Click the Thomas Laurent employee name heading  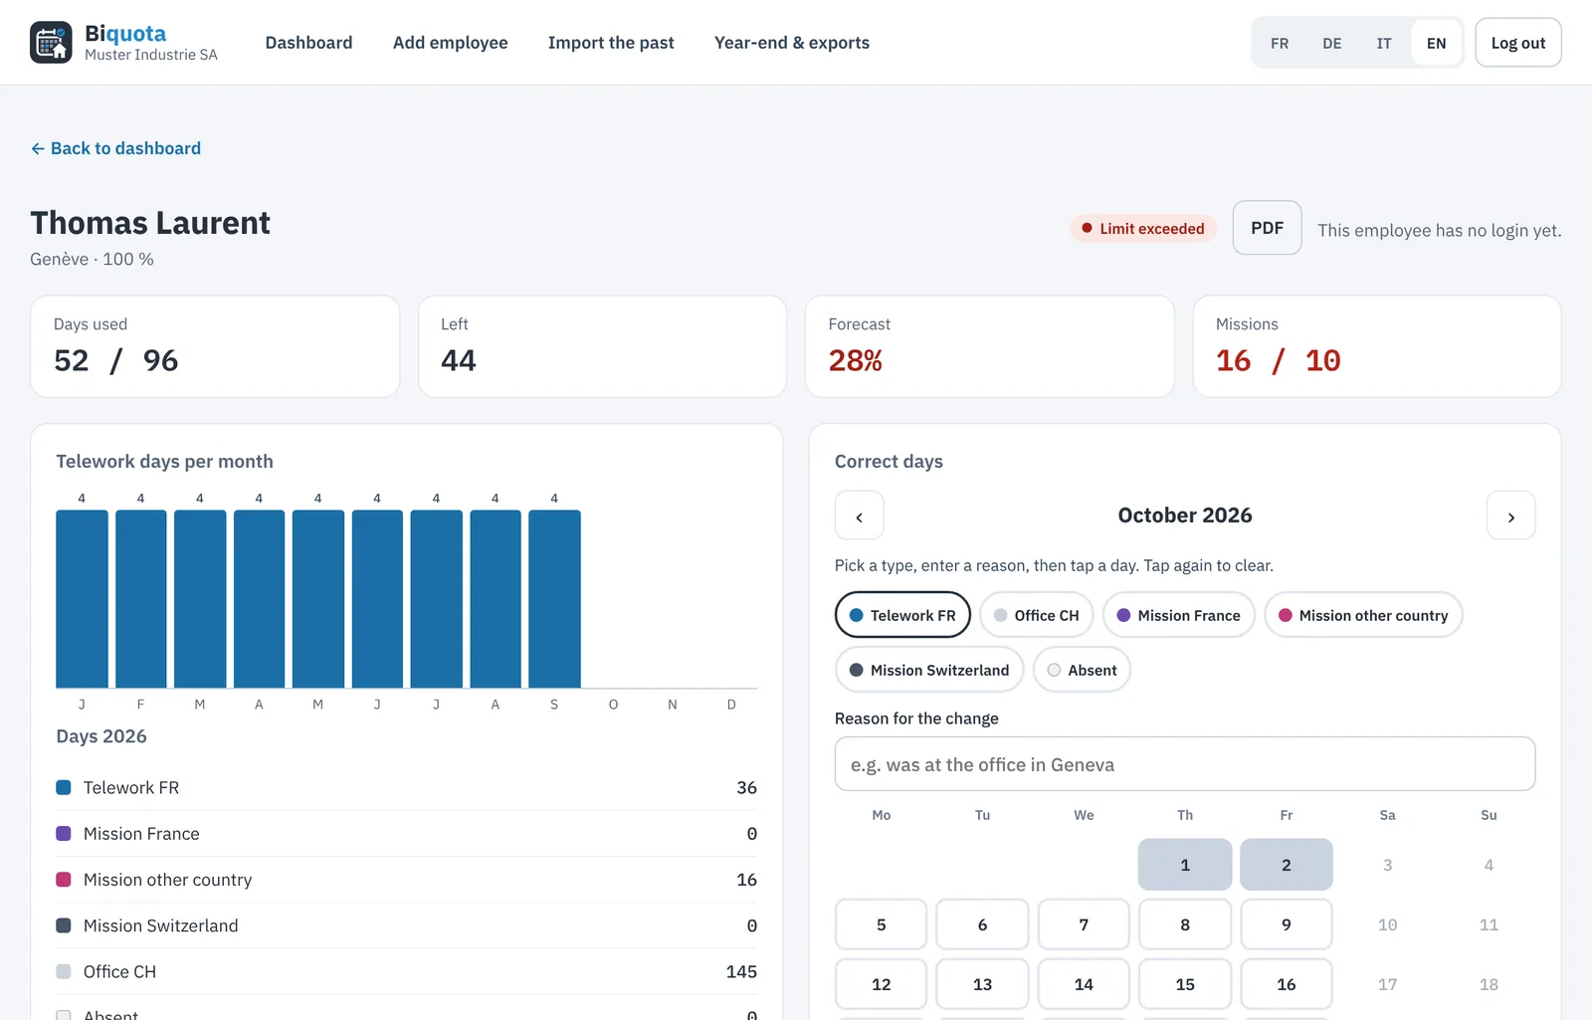pos(150,223)
